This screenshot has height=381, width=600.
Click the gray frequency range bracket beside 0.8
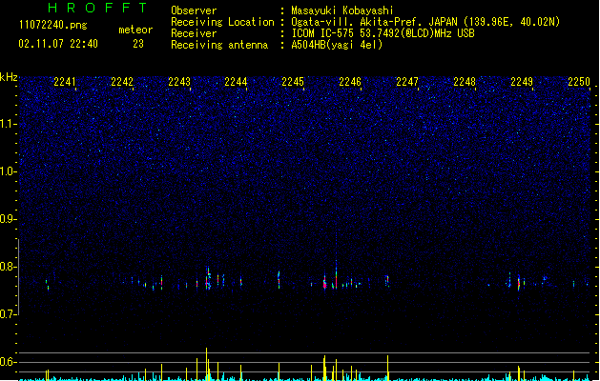coord(19,276)
